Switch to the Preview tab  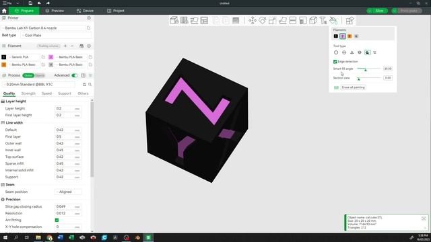click(x=55, y=11)
